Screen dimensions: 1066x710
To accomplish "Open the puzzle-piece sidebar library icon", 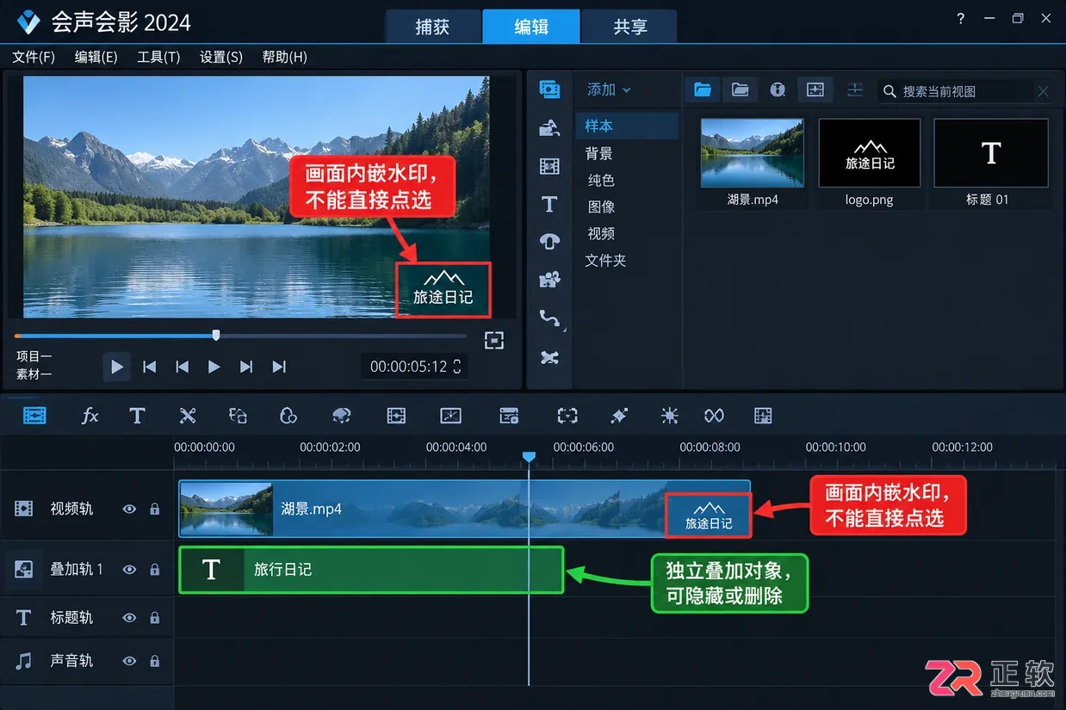I will pos(549,279).
